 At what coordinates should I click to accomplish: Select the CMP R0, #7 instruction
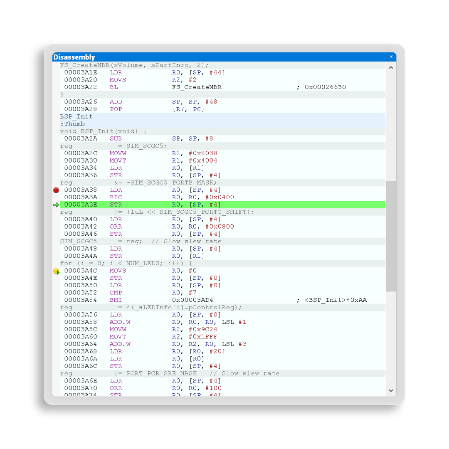click(166, 293)
